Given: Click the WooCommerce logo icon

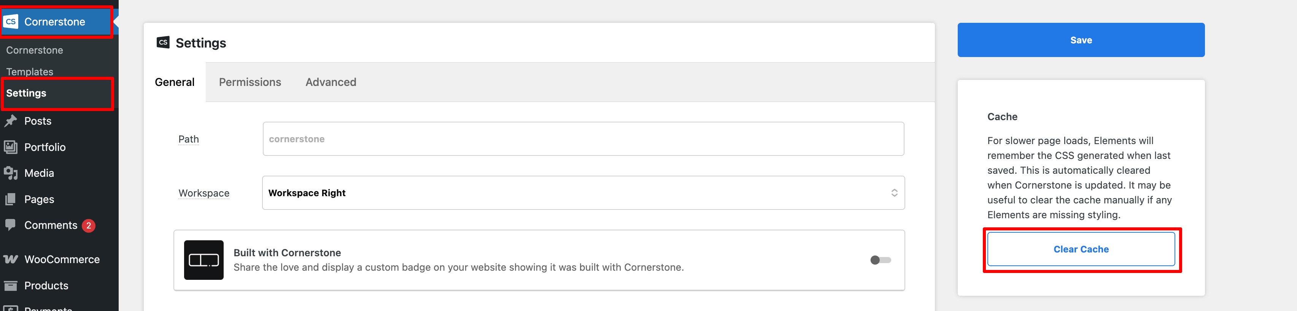Looking at the screenshot, I should [11, 259].
